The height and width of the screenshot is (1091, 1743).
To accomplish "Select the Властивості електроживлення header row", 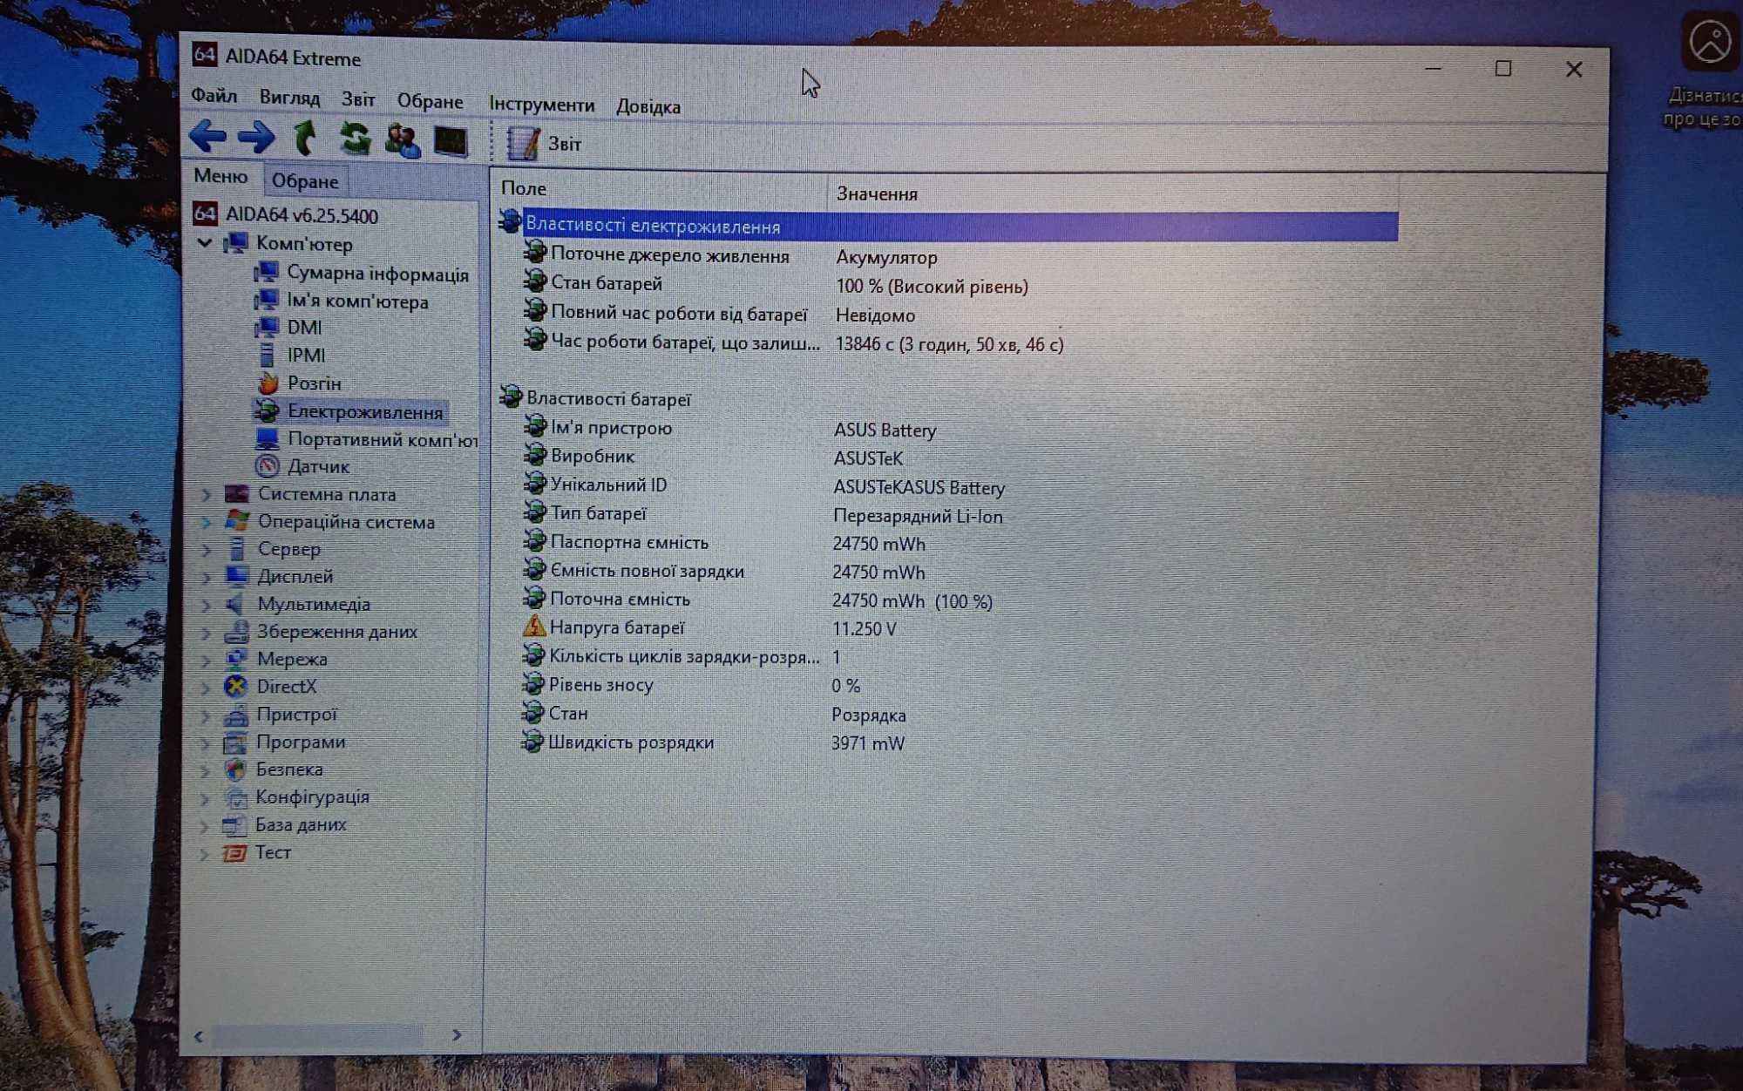I will (948, 226).
